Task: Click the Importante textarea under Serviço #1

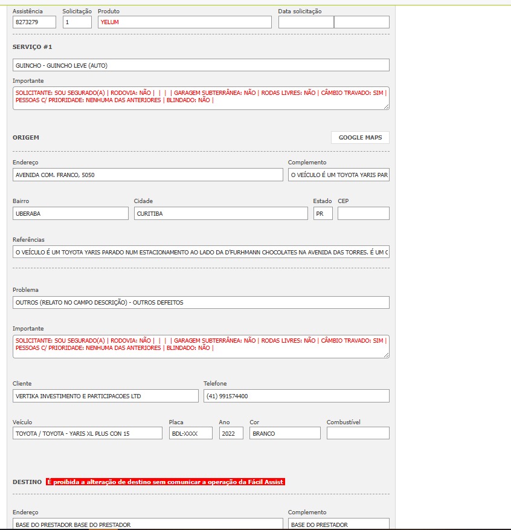Action: [201, 99]
